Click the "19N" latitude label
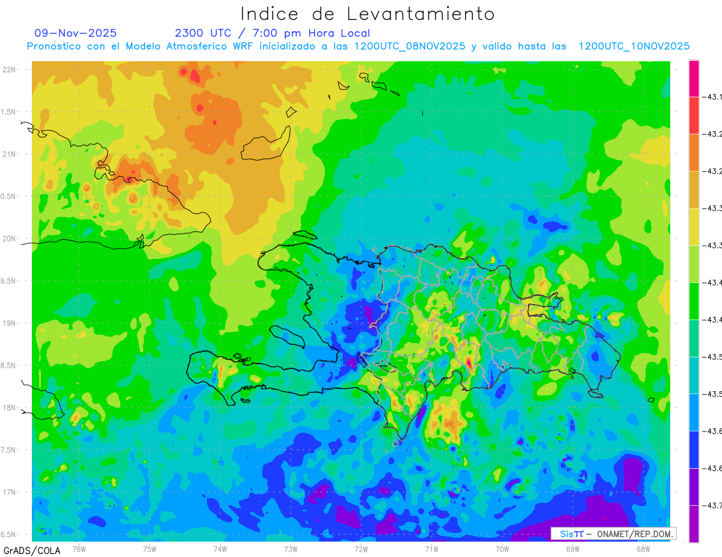The image size is (722, 557). [9, 323]
